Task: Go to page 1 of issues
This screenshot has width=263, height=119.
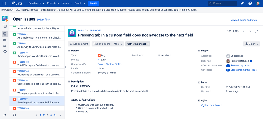Action: [x=40, y=115]
